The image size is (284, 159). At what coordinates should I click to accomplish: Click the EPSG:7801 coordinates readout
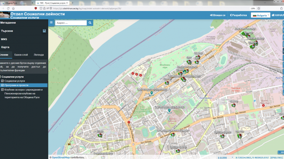259,158
